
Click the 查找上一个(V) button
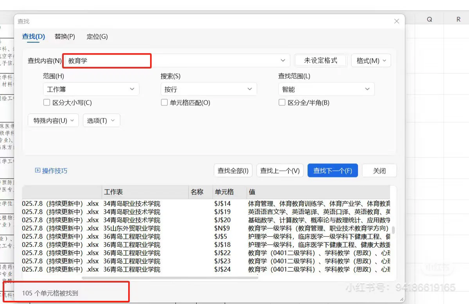point(280,171)
